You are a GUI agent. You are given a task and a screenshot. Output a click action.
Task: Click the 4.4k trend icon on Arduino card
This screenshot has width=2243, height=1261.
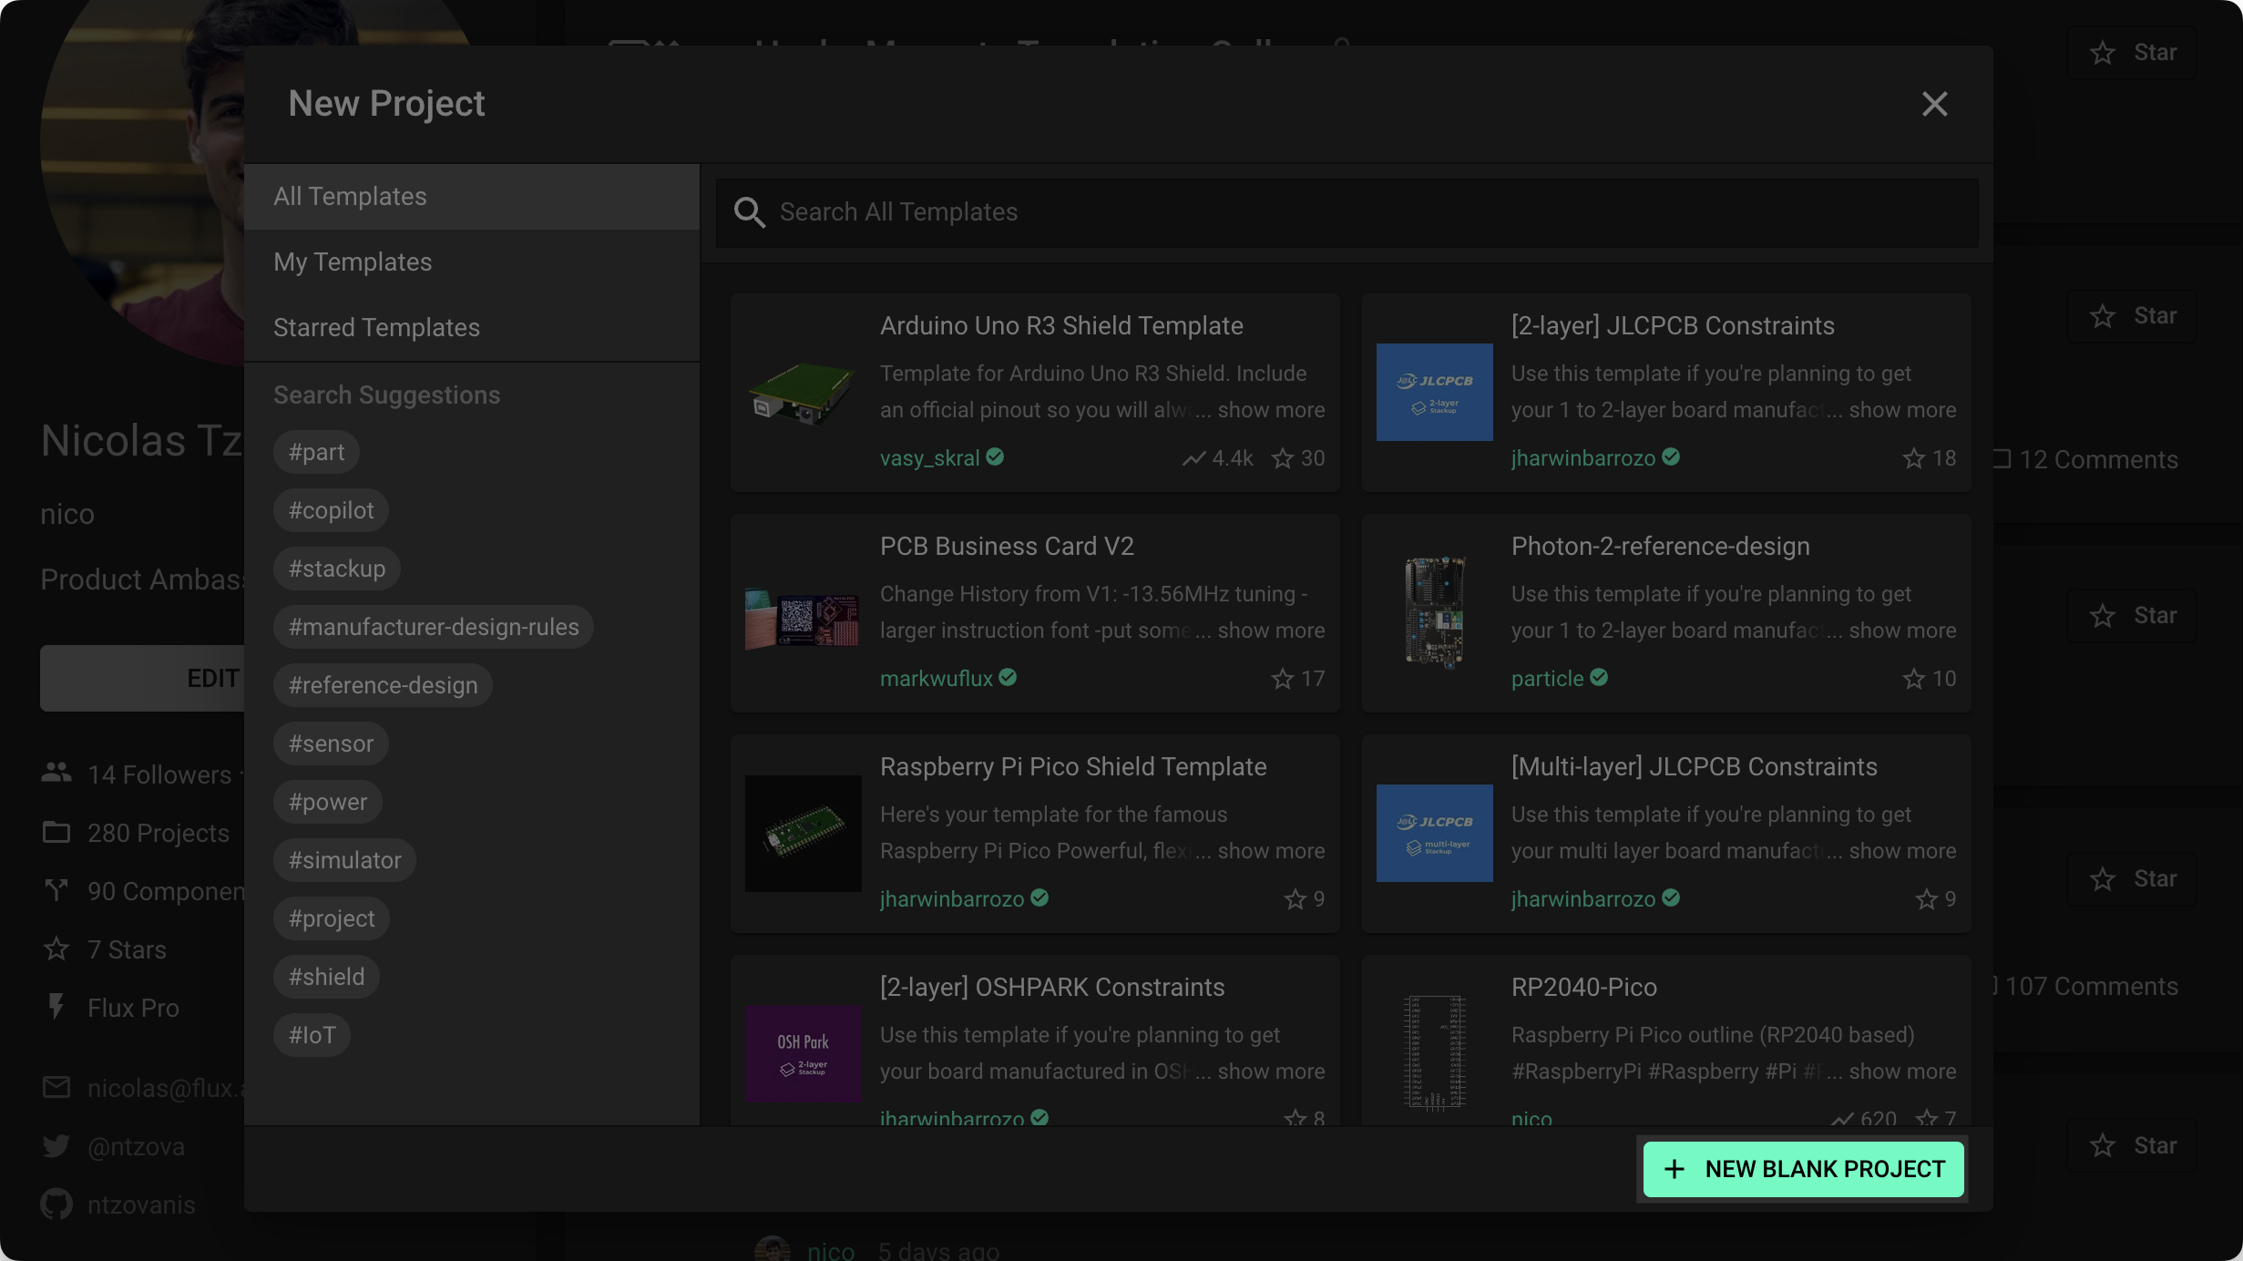point(1193,458)
